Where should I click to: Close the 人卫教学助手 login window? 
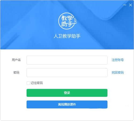131,5
